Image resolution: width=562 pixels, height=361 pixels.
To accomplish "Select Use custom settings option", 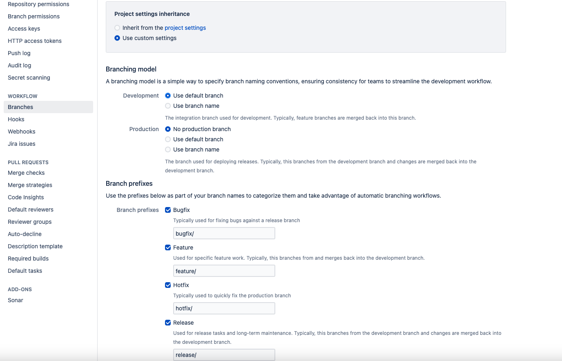I will tap(117, 38).
